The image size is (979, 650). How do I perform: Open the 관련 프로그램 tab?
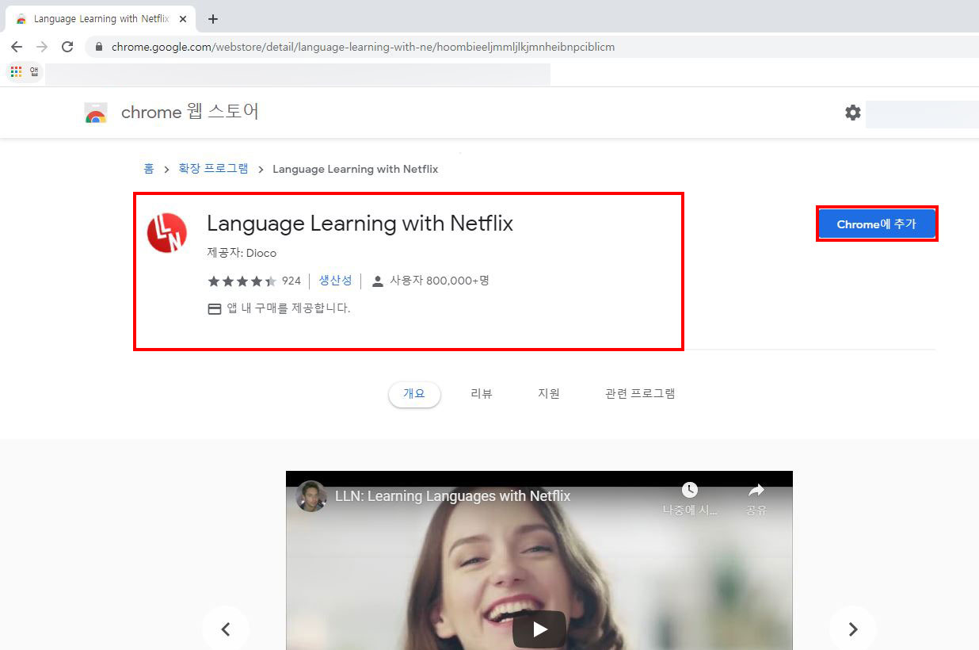(x=640, y=394)
